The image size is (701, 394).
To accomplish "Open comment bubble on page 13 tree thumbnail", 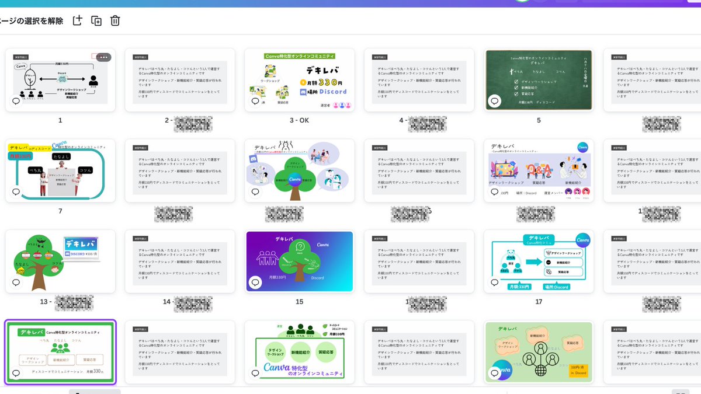I will coord(16,283).
